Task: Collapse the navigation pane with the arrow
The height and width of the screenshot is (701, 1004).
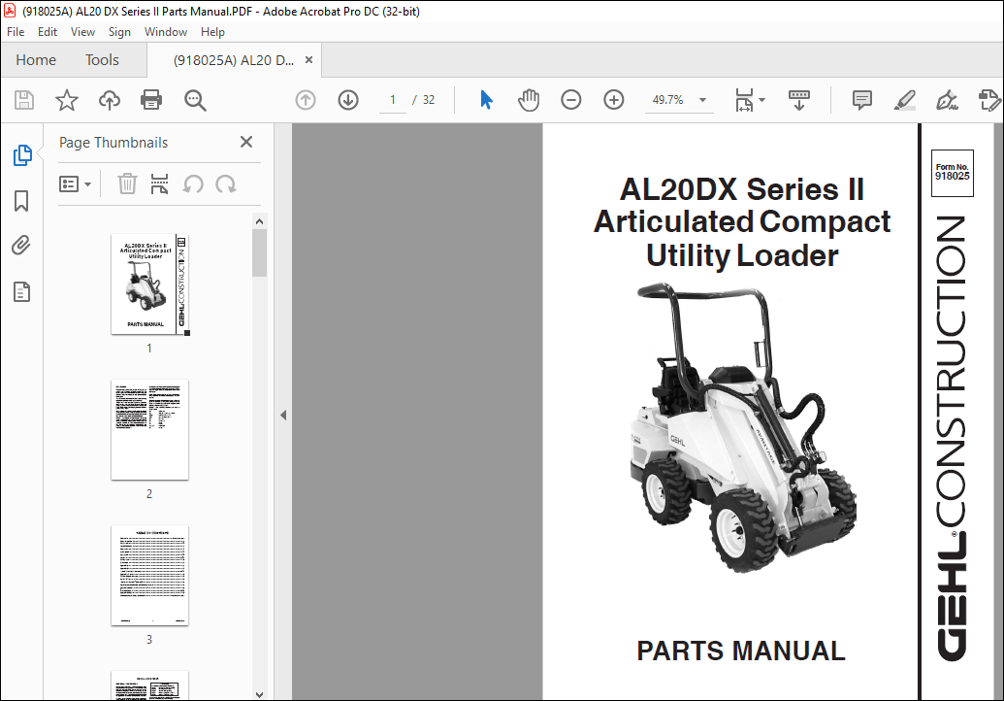Action: click(x=283, y=416)
